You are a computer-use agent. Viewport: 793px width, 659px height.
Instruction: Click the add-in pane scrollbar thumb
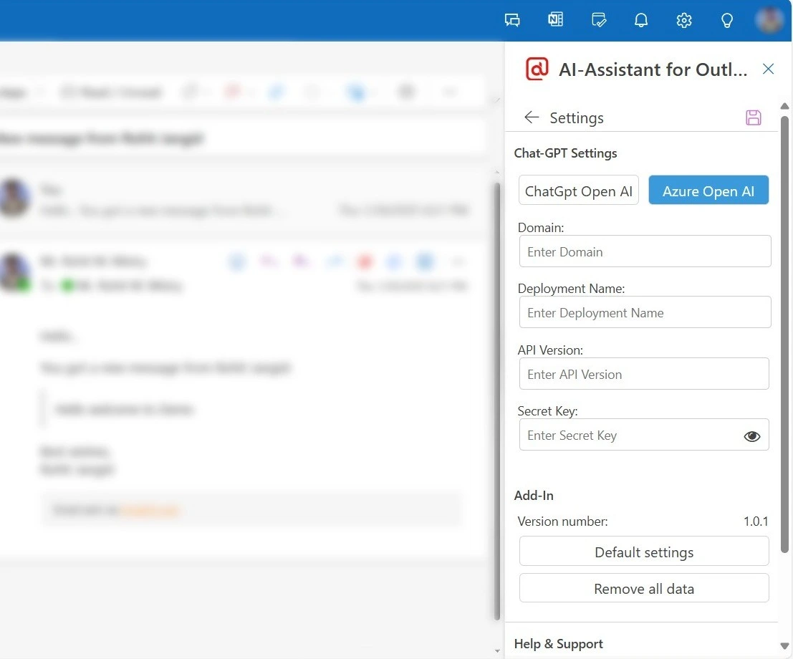784,334
